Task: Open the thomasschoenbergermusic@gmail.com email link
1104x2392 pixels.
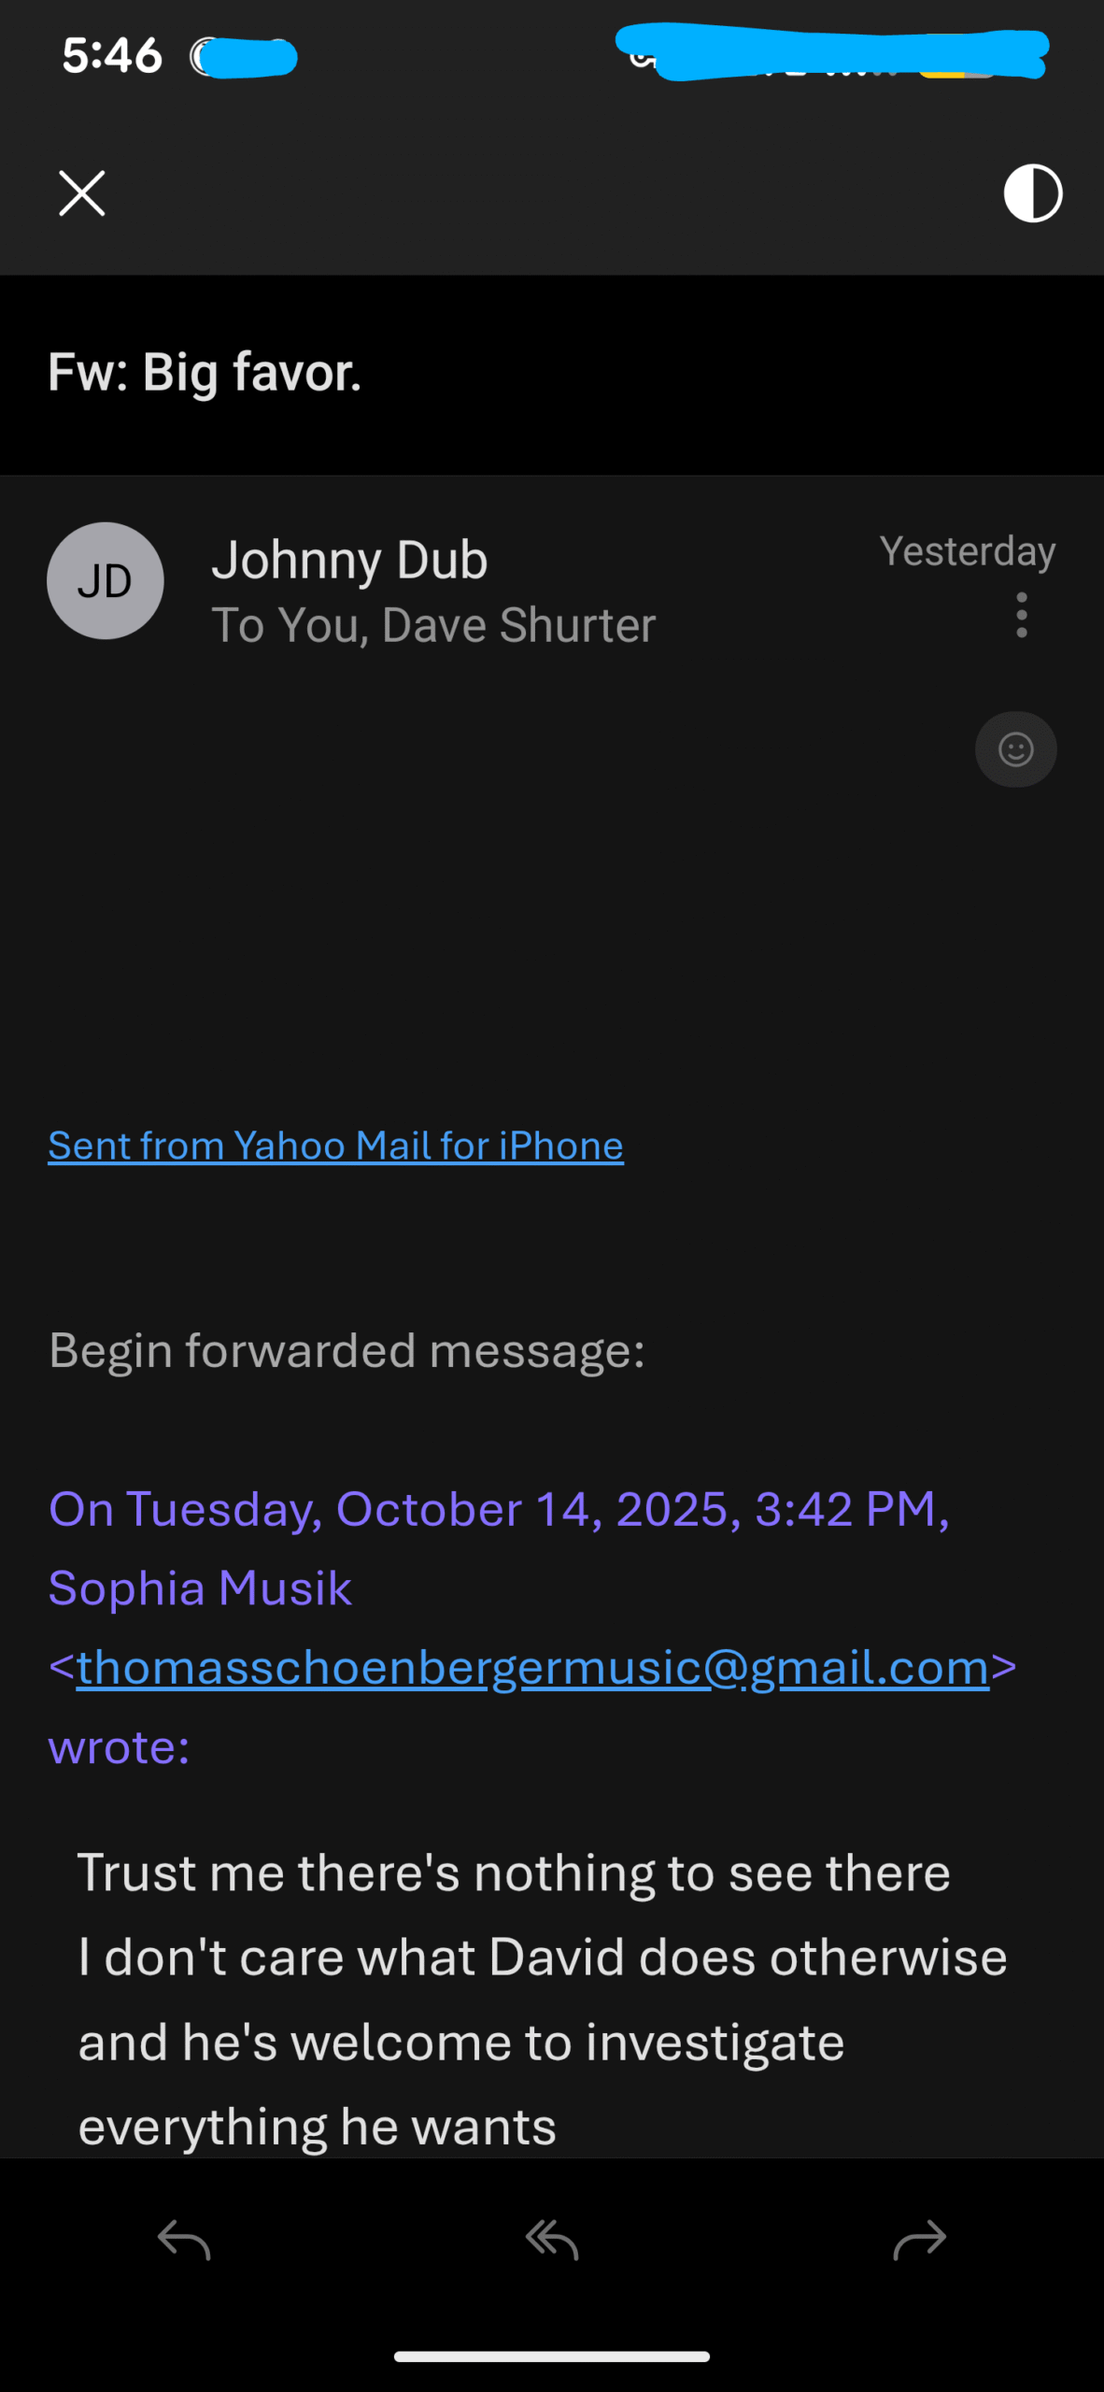Action: click(532, 1667)
